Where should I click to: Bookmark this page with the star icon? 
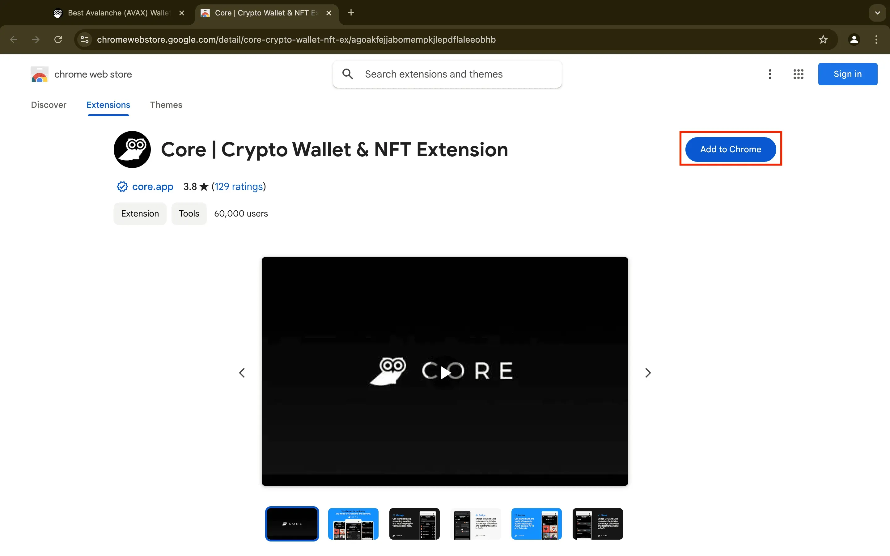pyautogui.click(x=823, y=40)
